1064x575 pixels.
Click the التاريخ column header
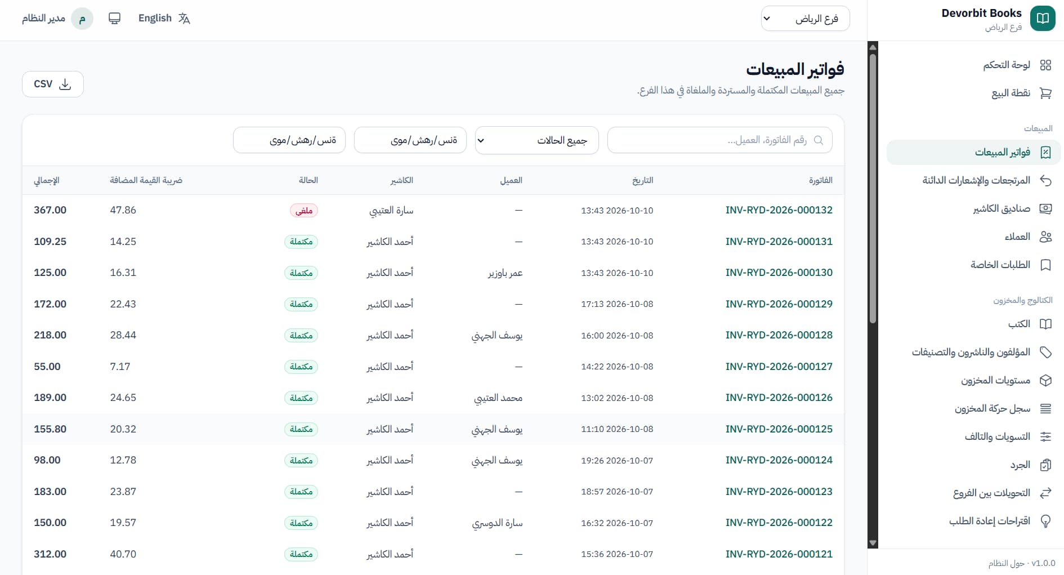coord(642,180)
